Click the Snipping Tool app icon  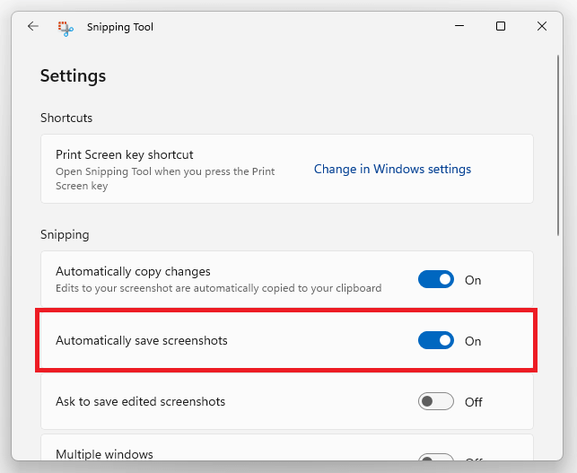(x=66, y=29)
